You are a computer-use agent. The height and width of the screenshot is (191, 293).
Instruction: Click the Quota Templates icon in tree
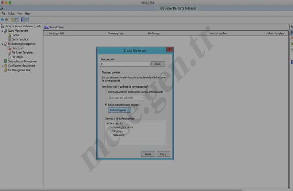coord(9,39)
